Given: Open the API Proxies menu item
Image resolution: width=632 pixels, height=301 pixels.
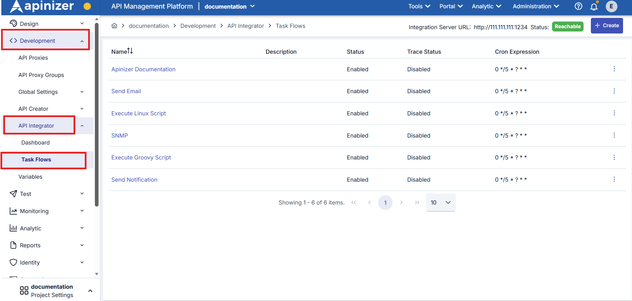Looking at the screenshot, I should point(33,58).
